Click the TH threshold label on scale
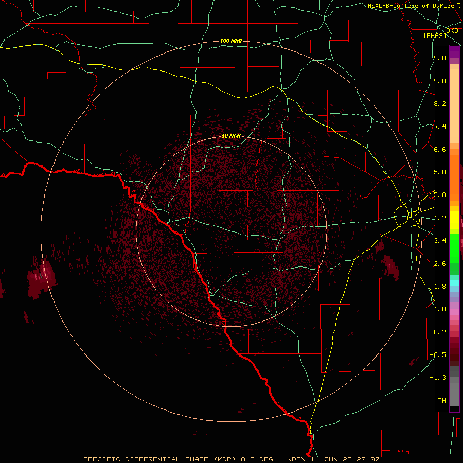 pos(442,401)
